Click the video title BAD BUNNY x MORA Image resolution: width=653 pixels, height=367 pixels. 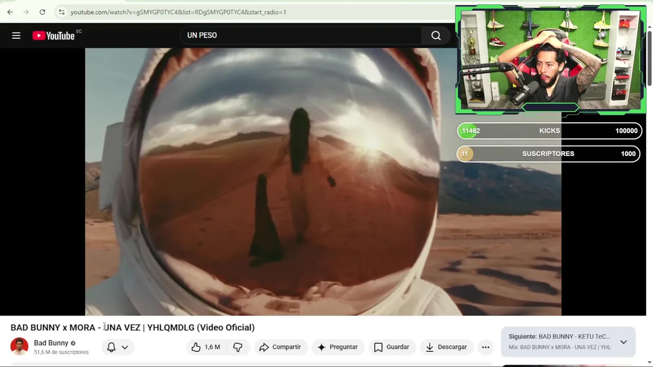pos(133,327)
